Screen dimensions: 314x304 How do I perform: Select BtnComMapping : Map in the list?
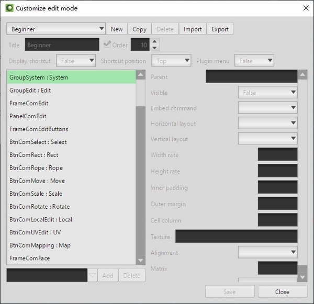click(72, 245)
